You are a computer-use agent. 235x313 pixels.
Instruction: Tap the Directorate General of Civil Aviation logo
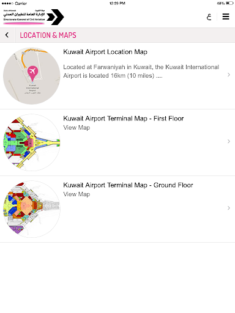click(x=34, y=17)
